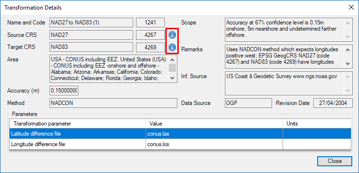Viewport: 359px width, 173px height.
Task: Click the Source CRS label
Action: (x=22, y=35)
